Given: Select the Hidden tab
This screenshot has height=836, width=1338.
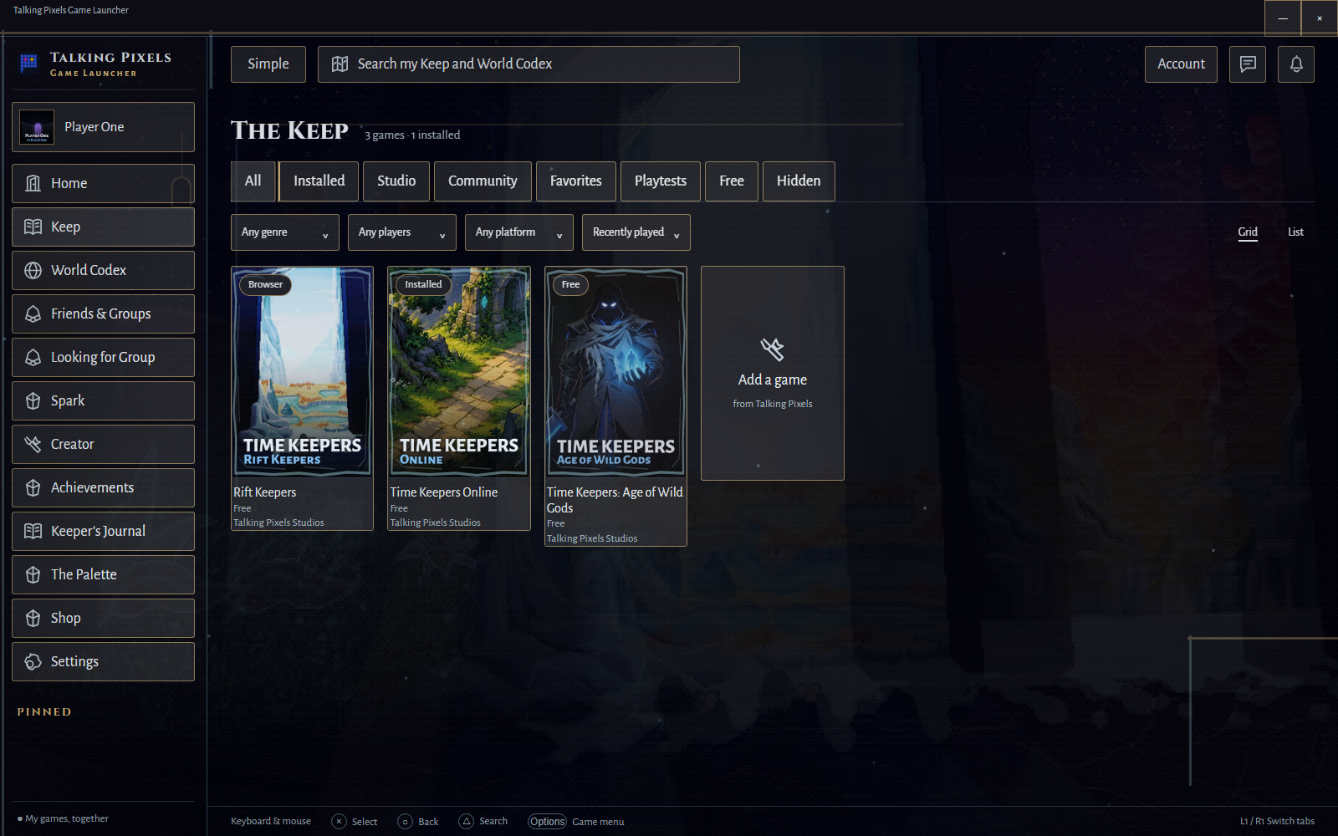Looking at the screenshot, I should click(799, 181).
